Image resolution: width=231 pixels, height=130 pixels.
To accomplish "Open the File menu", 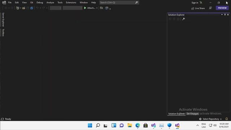I will point(10,3).
